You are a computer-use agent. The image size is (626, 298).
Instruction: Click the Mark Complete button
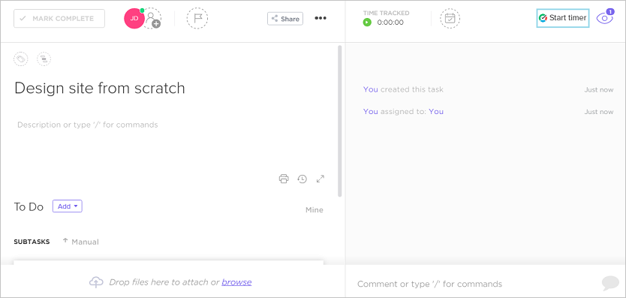click(x=59, y=19)
